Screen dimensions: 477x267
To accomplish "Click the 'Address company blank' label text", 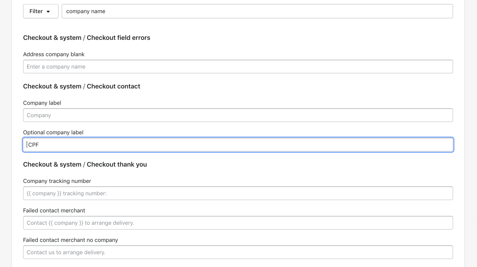I will 54,54.
